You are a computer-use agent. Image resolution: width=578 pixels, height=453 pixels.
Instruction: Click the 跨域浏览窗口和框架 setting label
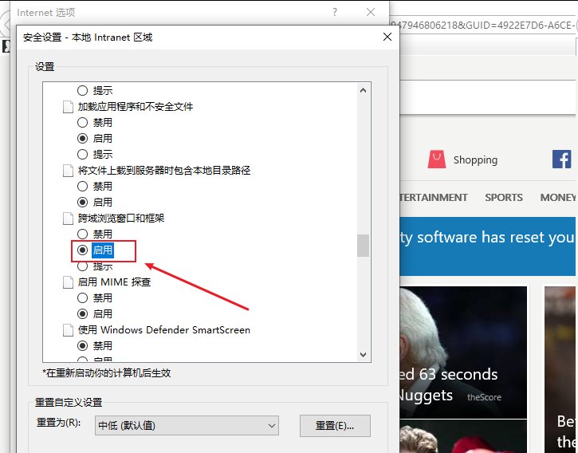121,219
